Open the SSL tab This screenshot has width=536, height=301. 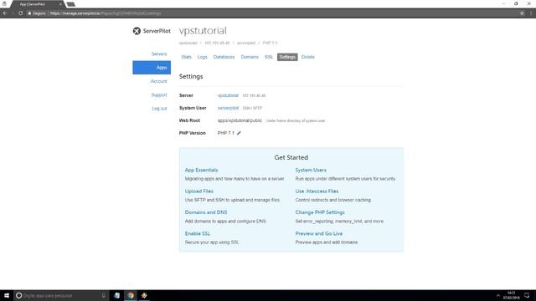[269, 57]
